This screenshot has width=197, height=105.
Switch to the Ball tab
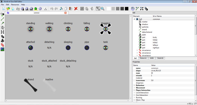[135, 58]
